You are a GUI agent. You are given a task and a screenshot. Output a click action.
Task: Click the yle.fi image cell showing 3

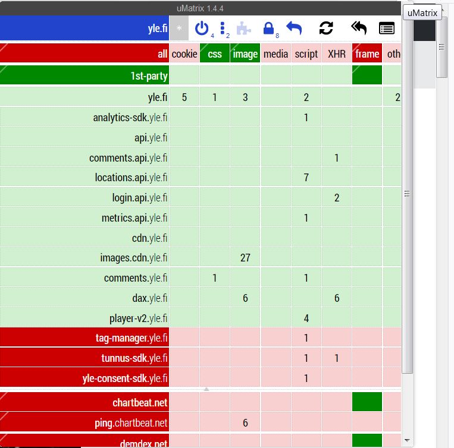[245, 97]
